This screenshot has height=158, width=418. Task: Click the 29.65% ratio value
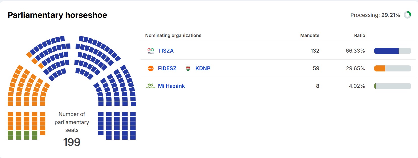355,68
